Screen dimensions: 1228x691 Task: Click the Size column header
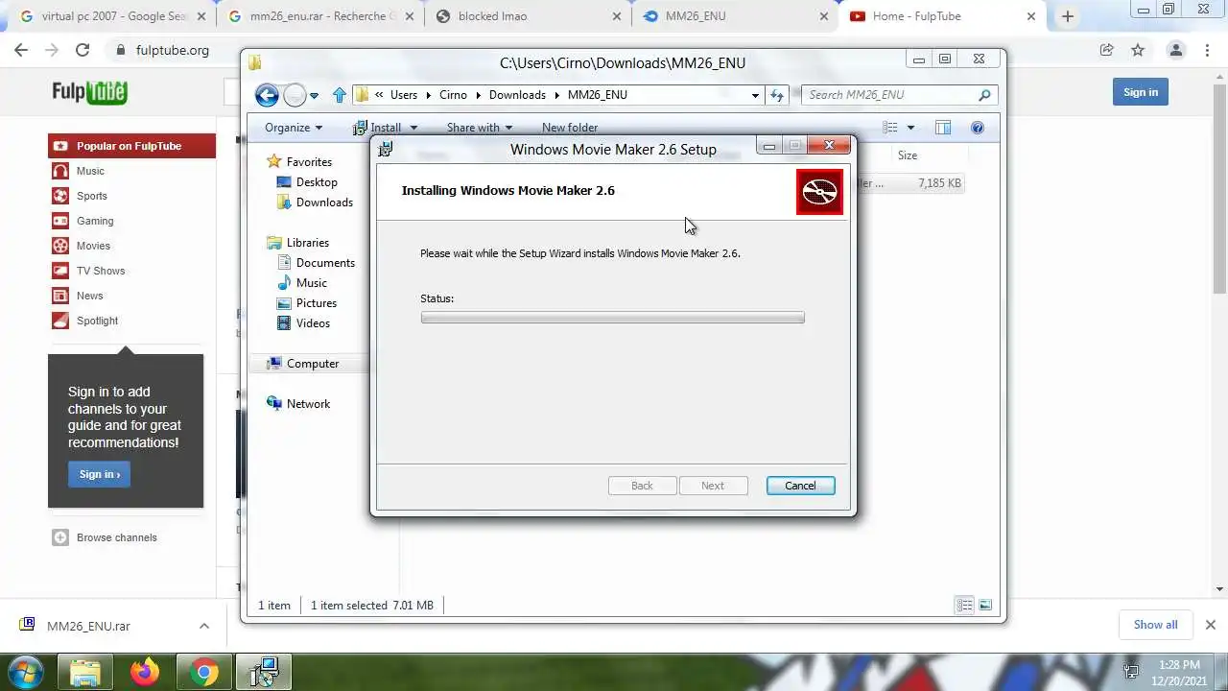908,155
